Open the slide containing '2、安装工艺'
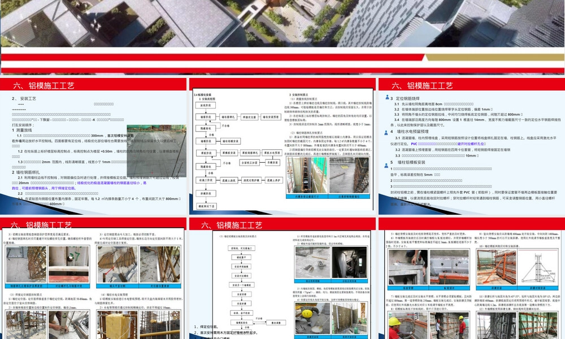565x339 pixels. click(x=93, y=146)
